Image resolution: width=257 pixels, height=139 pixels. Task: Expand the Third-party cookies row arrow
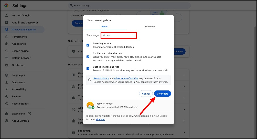(184, 98)
